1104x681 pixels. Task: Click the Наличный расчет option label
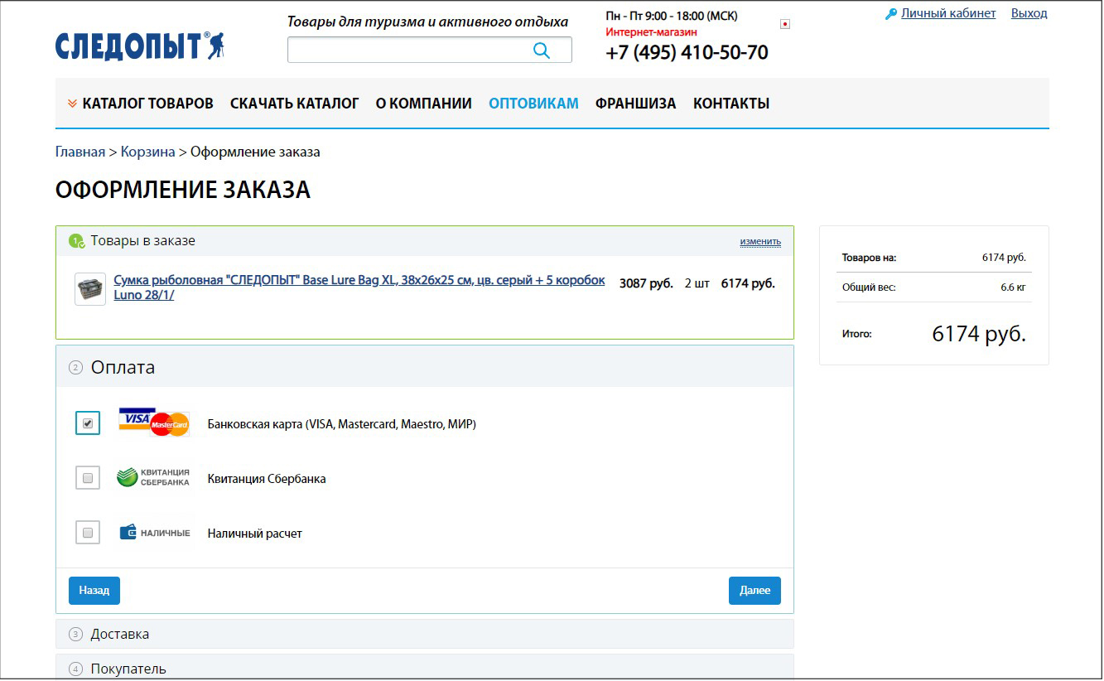[255, 534]
